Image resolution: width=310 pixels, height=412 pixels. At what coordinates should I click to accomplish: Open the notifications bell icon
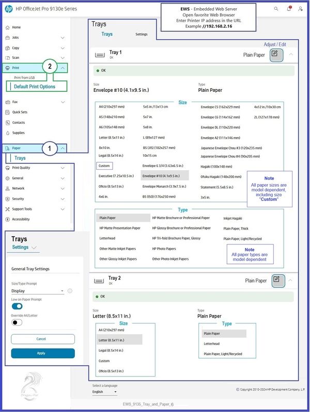pyautogui.click(x=289, y=8)
